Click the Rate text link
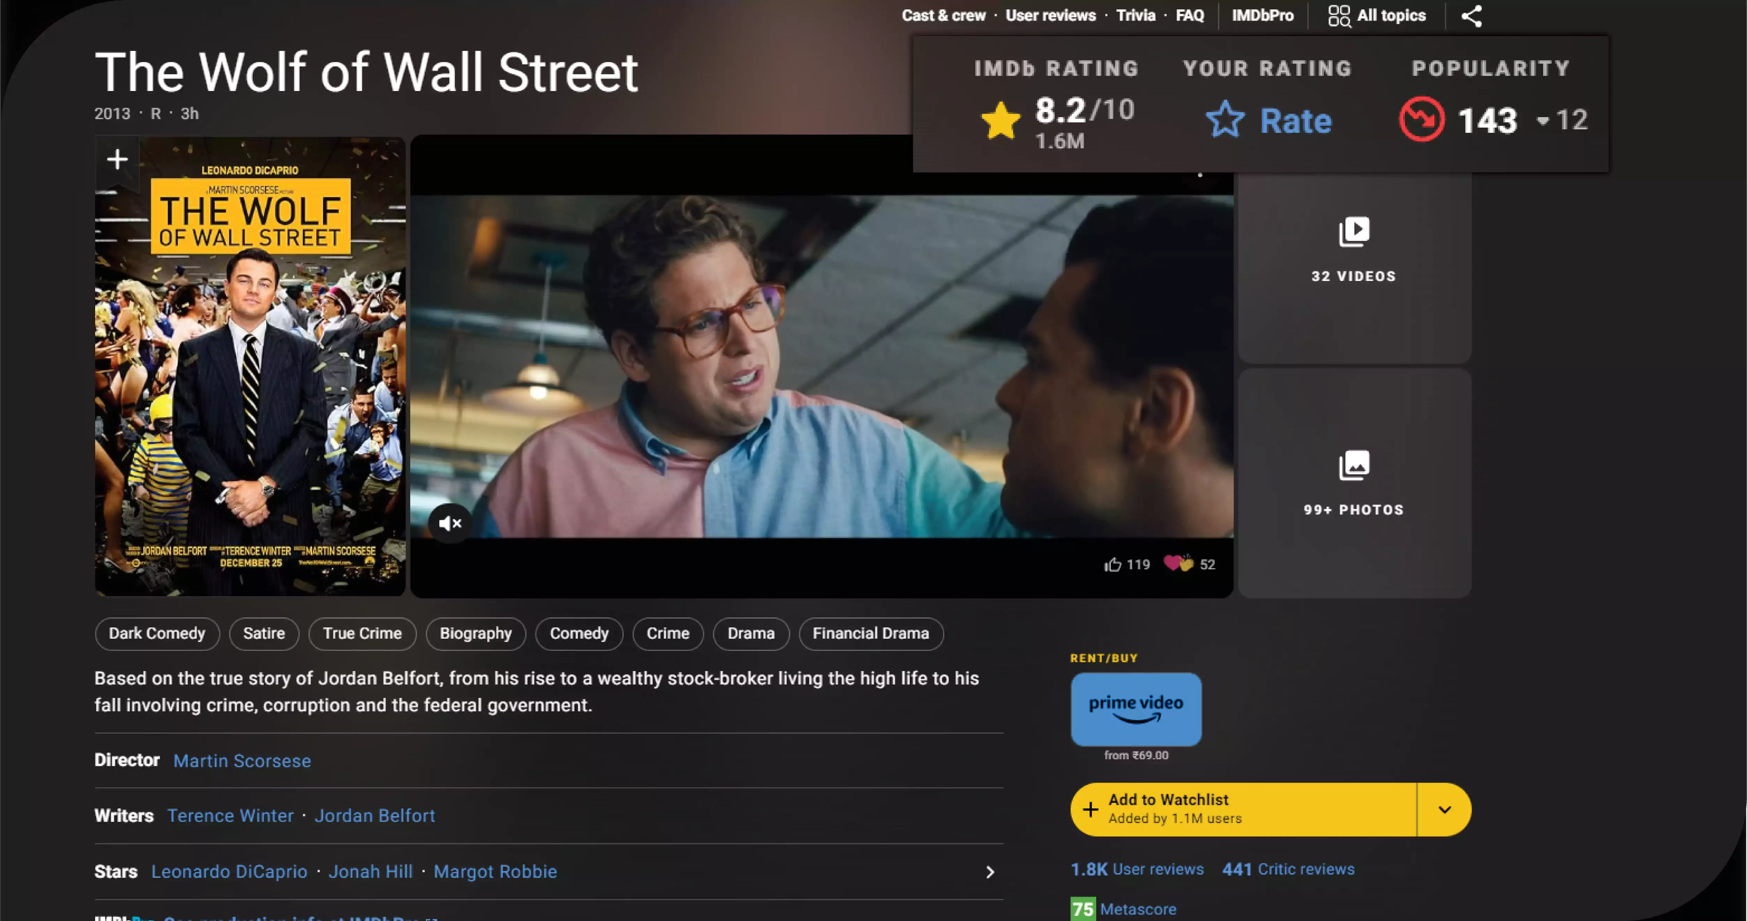 (x=1295, y=121)
